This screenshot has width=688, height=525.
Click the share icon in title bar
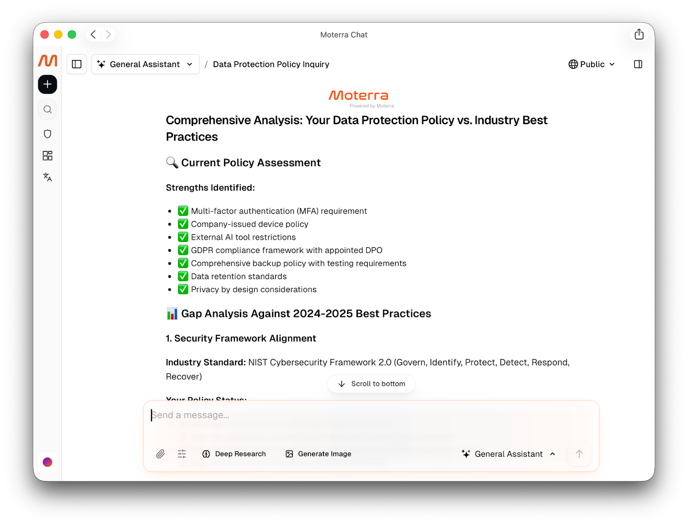click(x=639, y=34)
